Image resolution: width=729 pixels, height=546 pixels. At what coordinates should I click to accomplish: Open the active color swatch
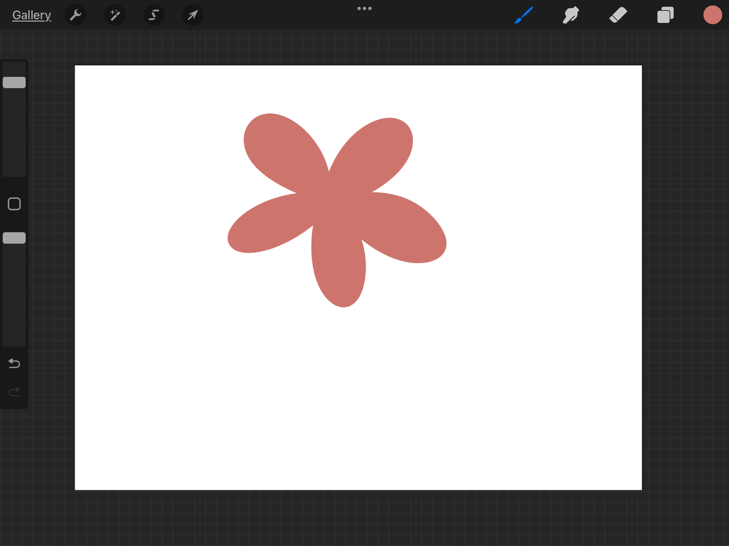[x=712, y=15]
